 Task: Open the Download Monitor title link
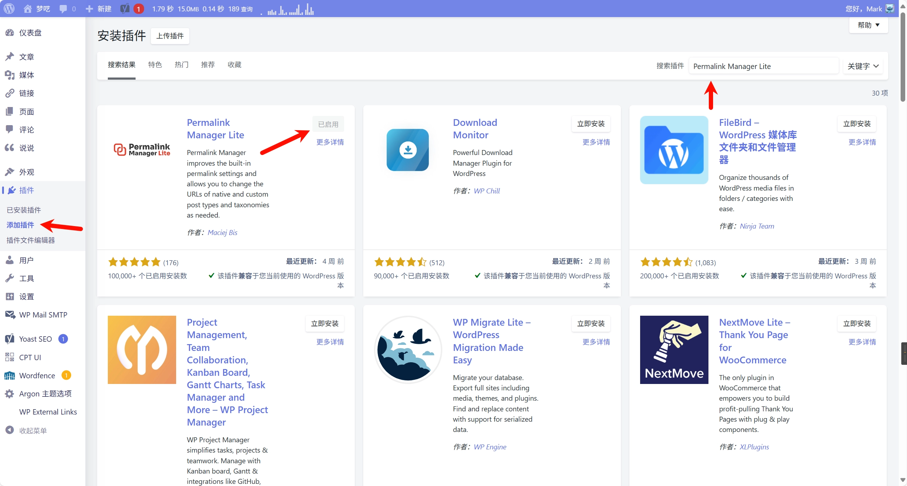[x=475, y=129]
